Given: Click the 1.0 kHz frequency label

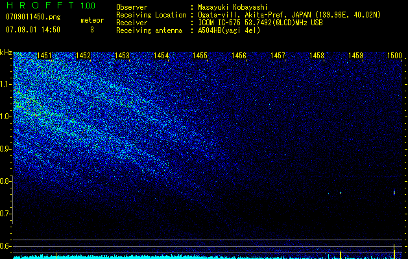Looking at the screenshot, I should tap(6, 117).
